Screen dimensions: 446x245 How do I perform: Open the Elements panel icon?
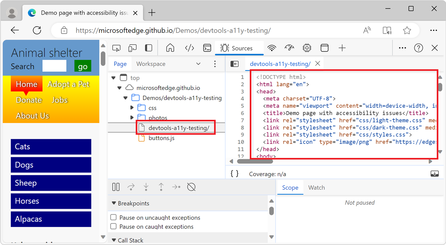tap(189, 48)
